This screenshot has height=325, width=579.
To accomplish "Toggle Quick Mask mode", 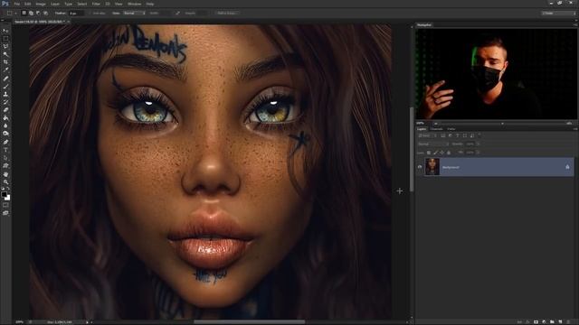I will point(5,205).
